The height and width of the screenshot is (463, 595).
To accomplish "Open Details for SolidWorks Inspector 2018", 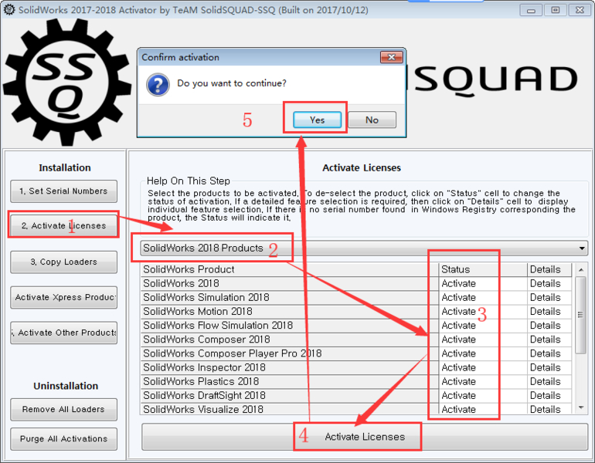I will pyautogui.click(x=549, y=367).
